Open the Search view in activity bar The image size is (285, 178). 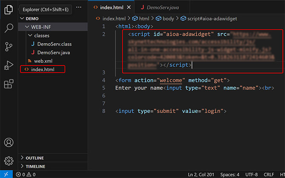coord(9,28)
